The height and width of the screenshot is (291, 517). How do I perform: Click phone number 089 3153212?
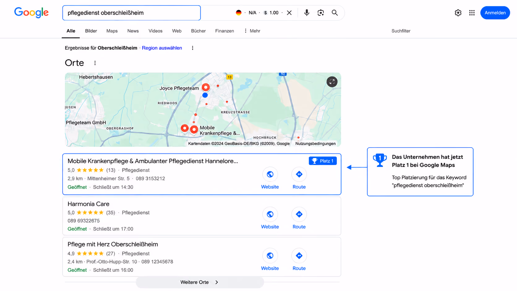point(150,178)
